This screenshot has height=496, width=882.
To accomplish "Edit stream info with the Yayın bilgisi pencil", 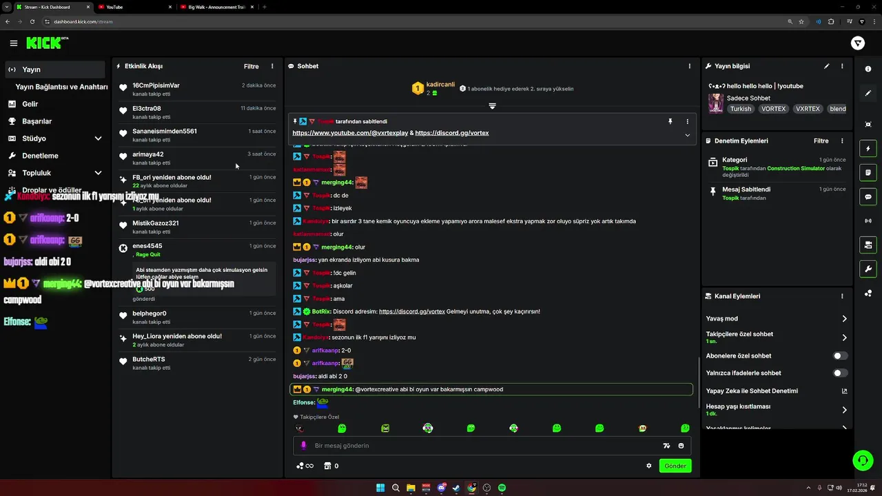I will [826, 66].
